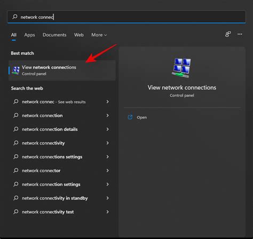This screenshot has width=253, height=239.
Task: Expand the arrow for 'network connections settings'
Action: coord(107,157)
